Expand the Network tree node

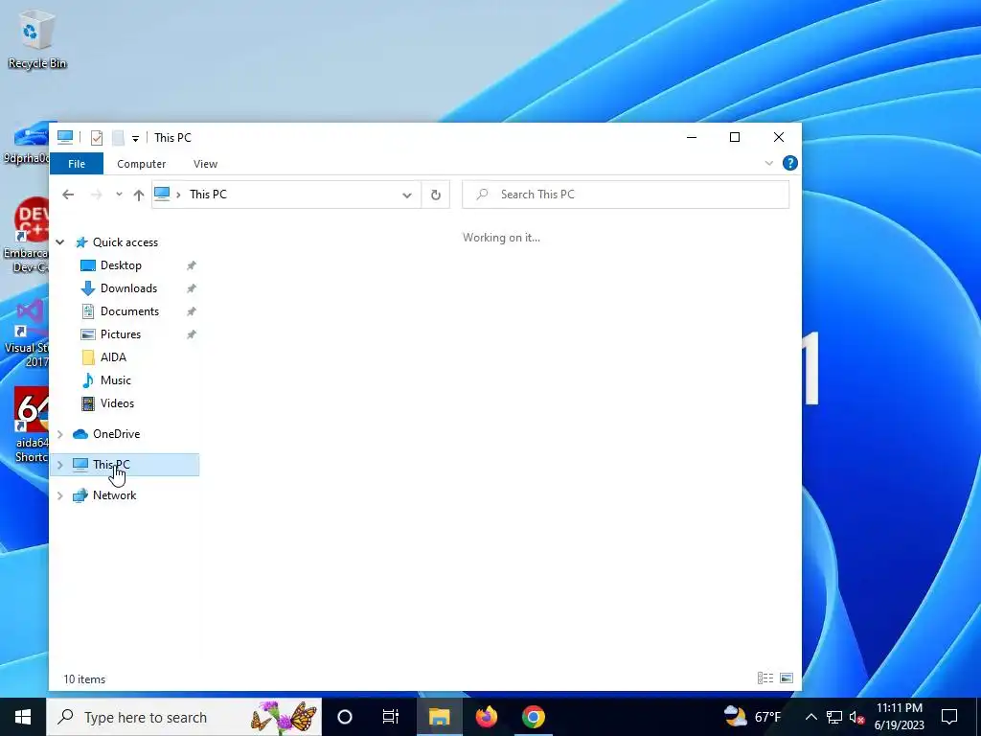[x=60, y=495]
